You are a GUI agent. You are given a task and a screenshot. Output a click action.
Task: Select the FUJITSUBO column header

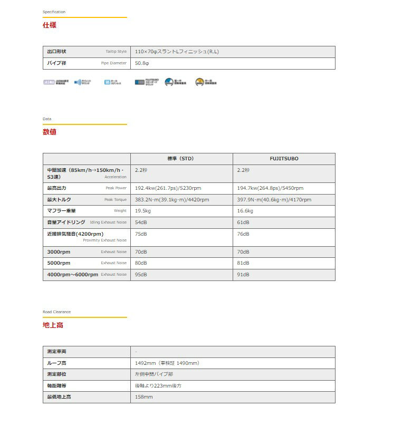tap(283, 159)
